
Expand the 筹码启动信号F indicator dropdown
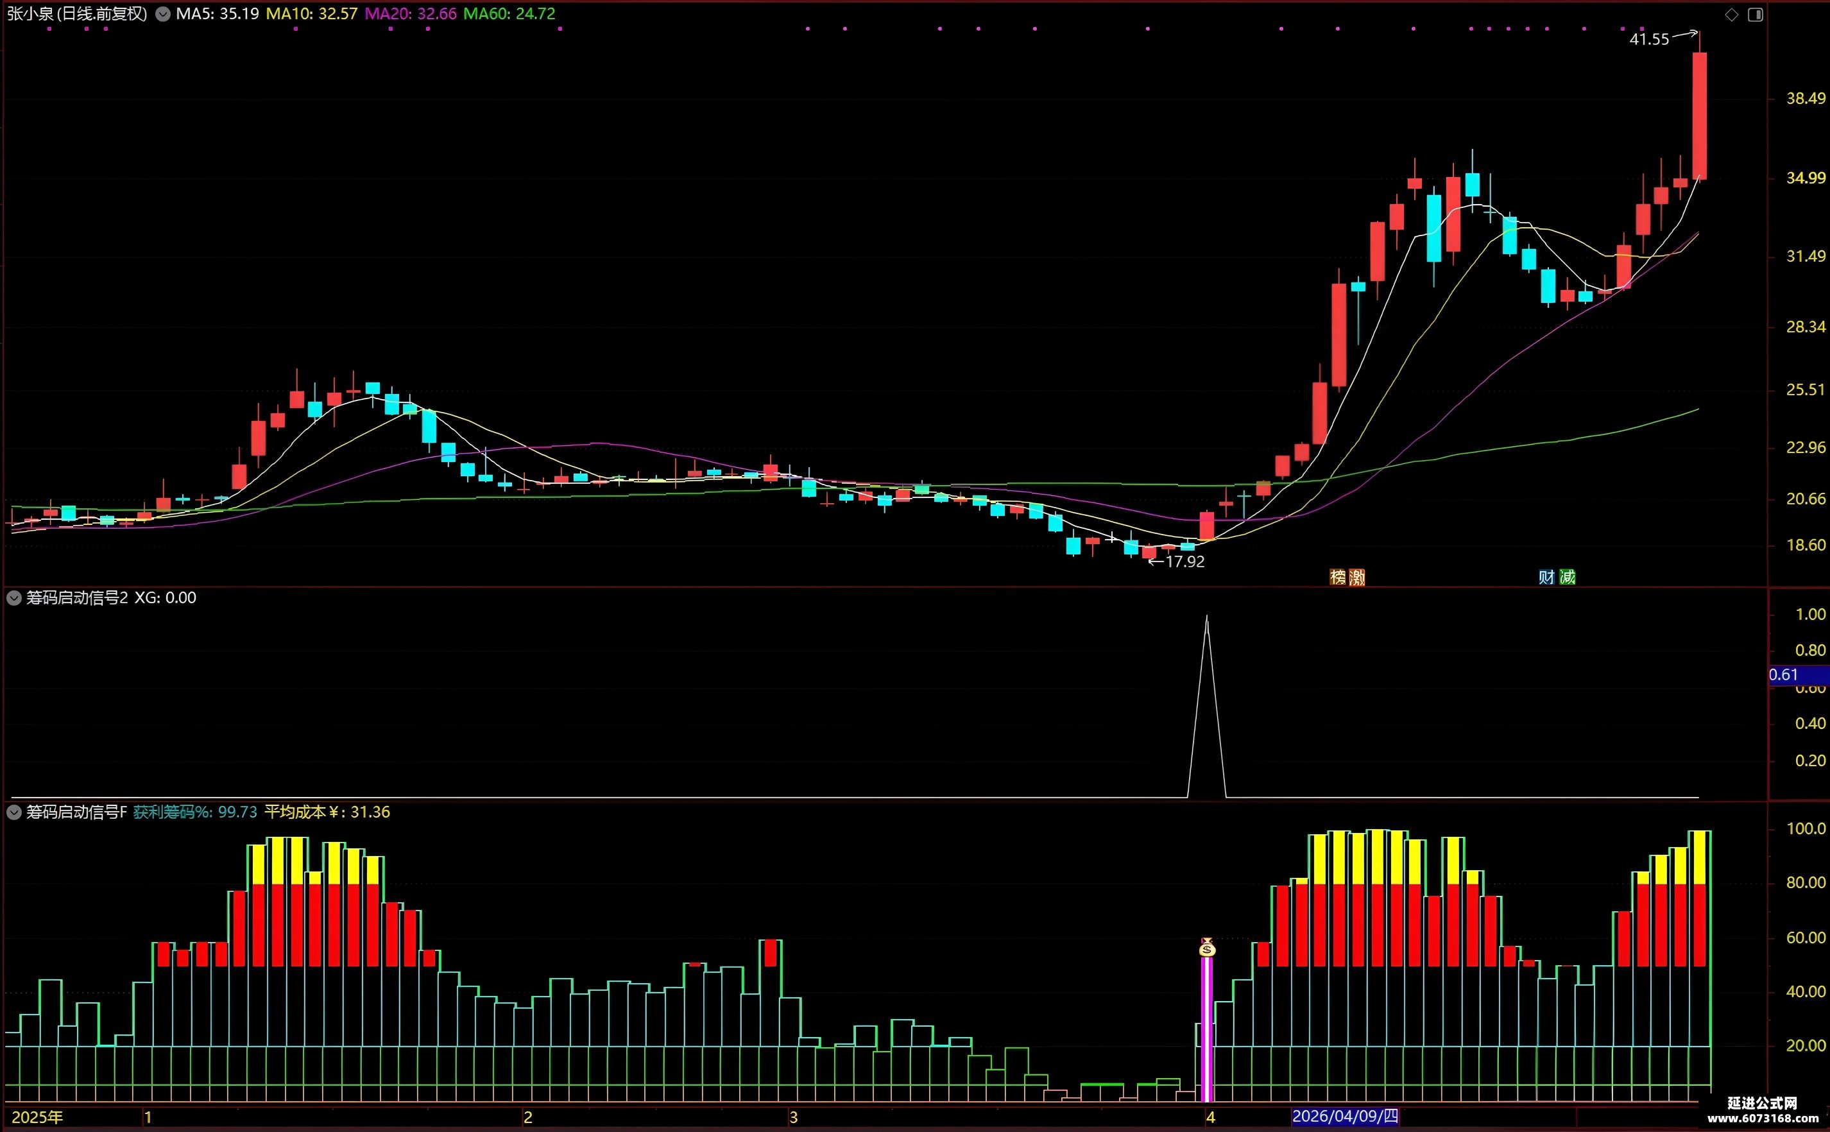point(13,812)
